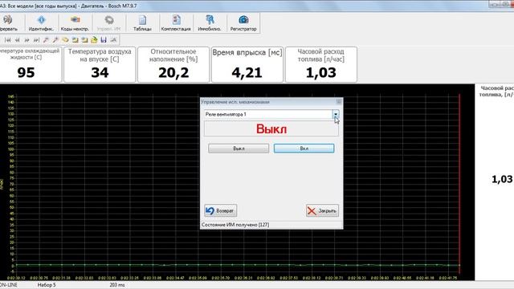Viewport: 514px width, 289px height.
Task: Click the first magnifier zoom icon
Action: pyautogui.click(x=46, y=40)
